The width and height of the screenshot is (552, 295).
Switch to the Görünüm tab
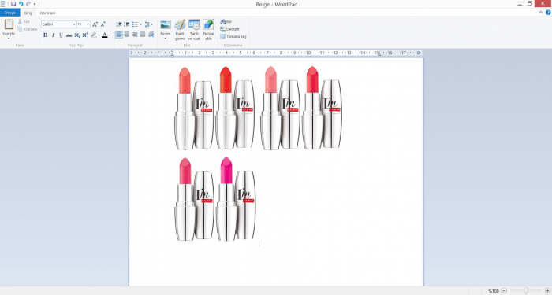pos(47,13)
